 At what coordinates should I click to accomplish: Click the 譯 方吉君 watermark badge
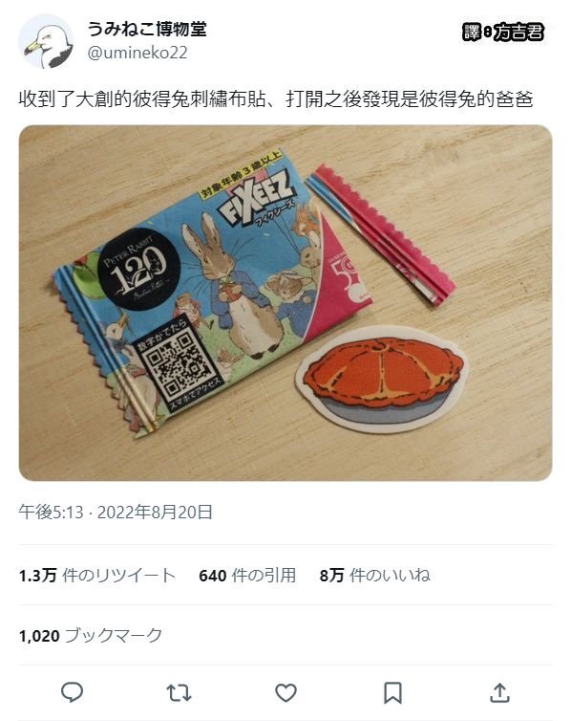(x=503, y=33)
